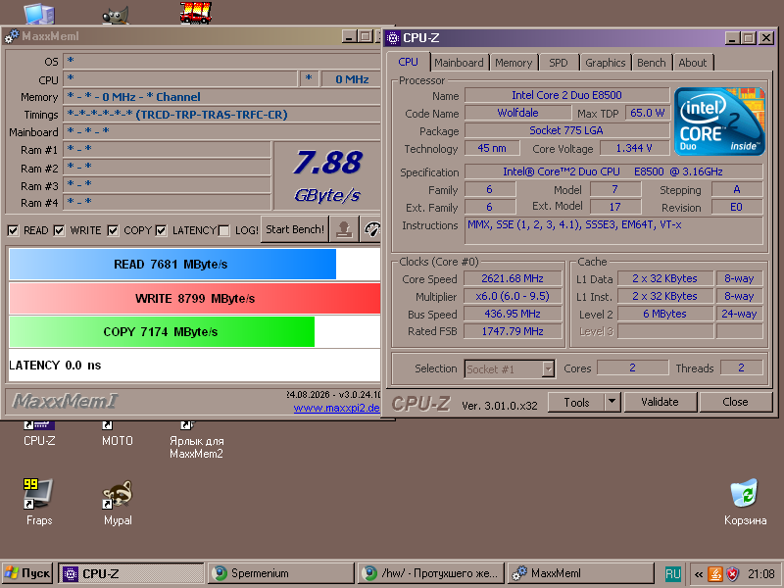Open the www.maxxpi2.de link

[x=336, y=408]
